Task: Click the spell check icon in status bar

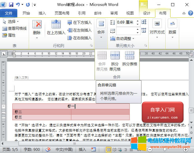Action: (x=48, y=149)
